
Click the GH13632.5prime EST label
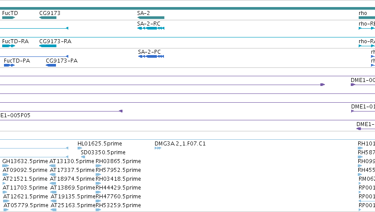coord(25,161)
